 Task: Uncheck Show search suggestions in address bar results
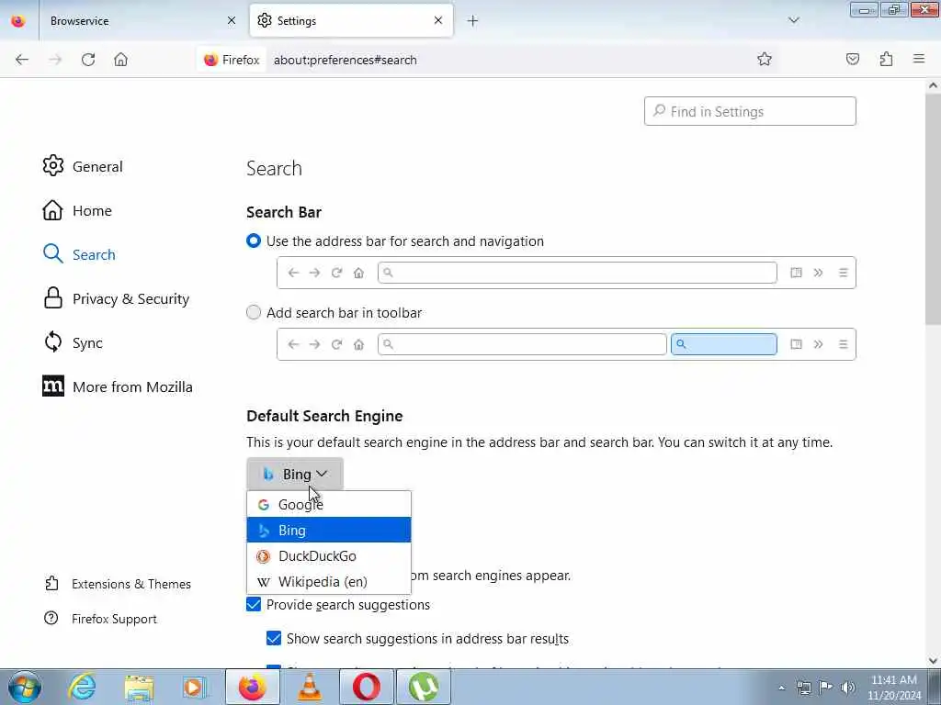point(274,639)
